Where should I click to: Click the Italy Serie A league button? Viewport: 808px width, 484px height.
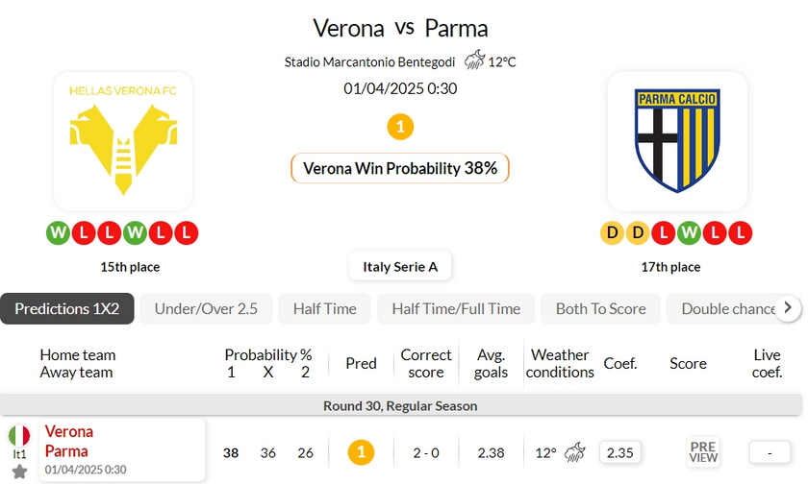point(400,266)
